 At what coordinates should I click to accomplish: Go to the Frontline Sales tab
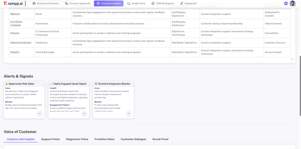click(104, 139)
